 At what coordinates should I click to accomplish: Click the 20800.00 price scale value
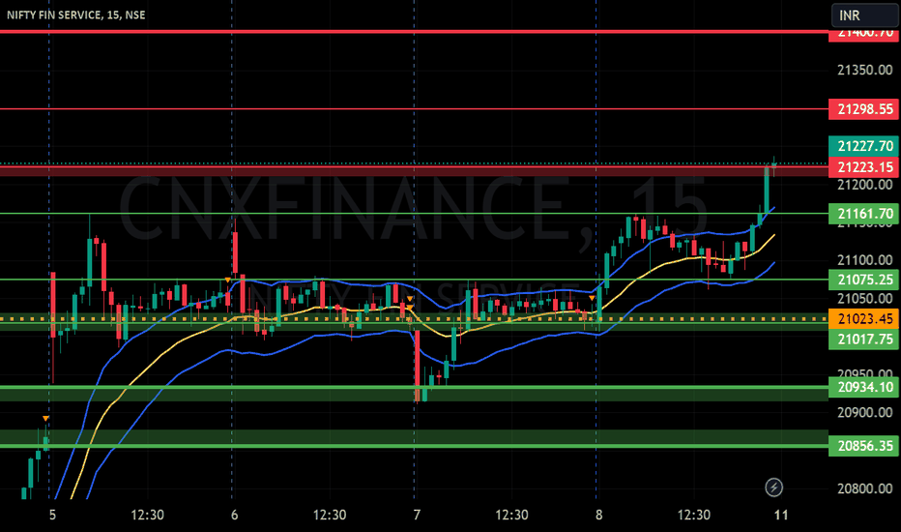(x=865, y=488)
